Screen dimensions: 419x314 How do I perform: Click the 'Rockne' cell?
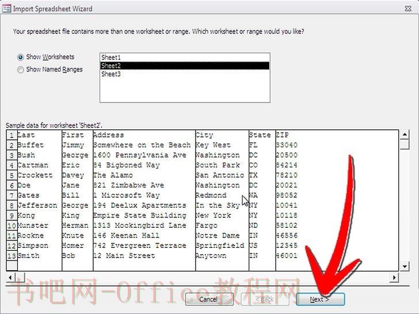coord(40,236)
